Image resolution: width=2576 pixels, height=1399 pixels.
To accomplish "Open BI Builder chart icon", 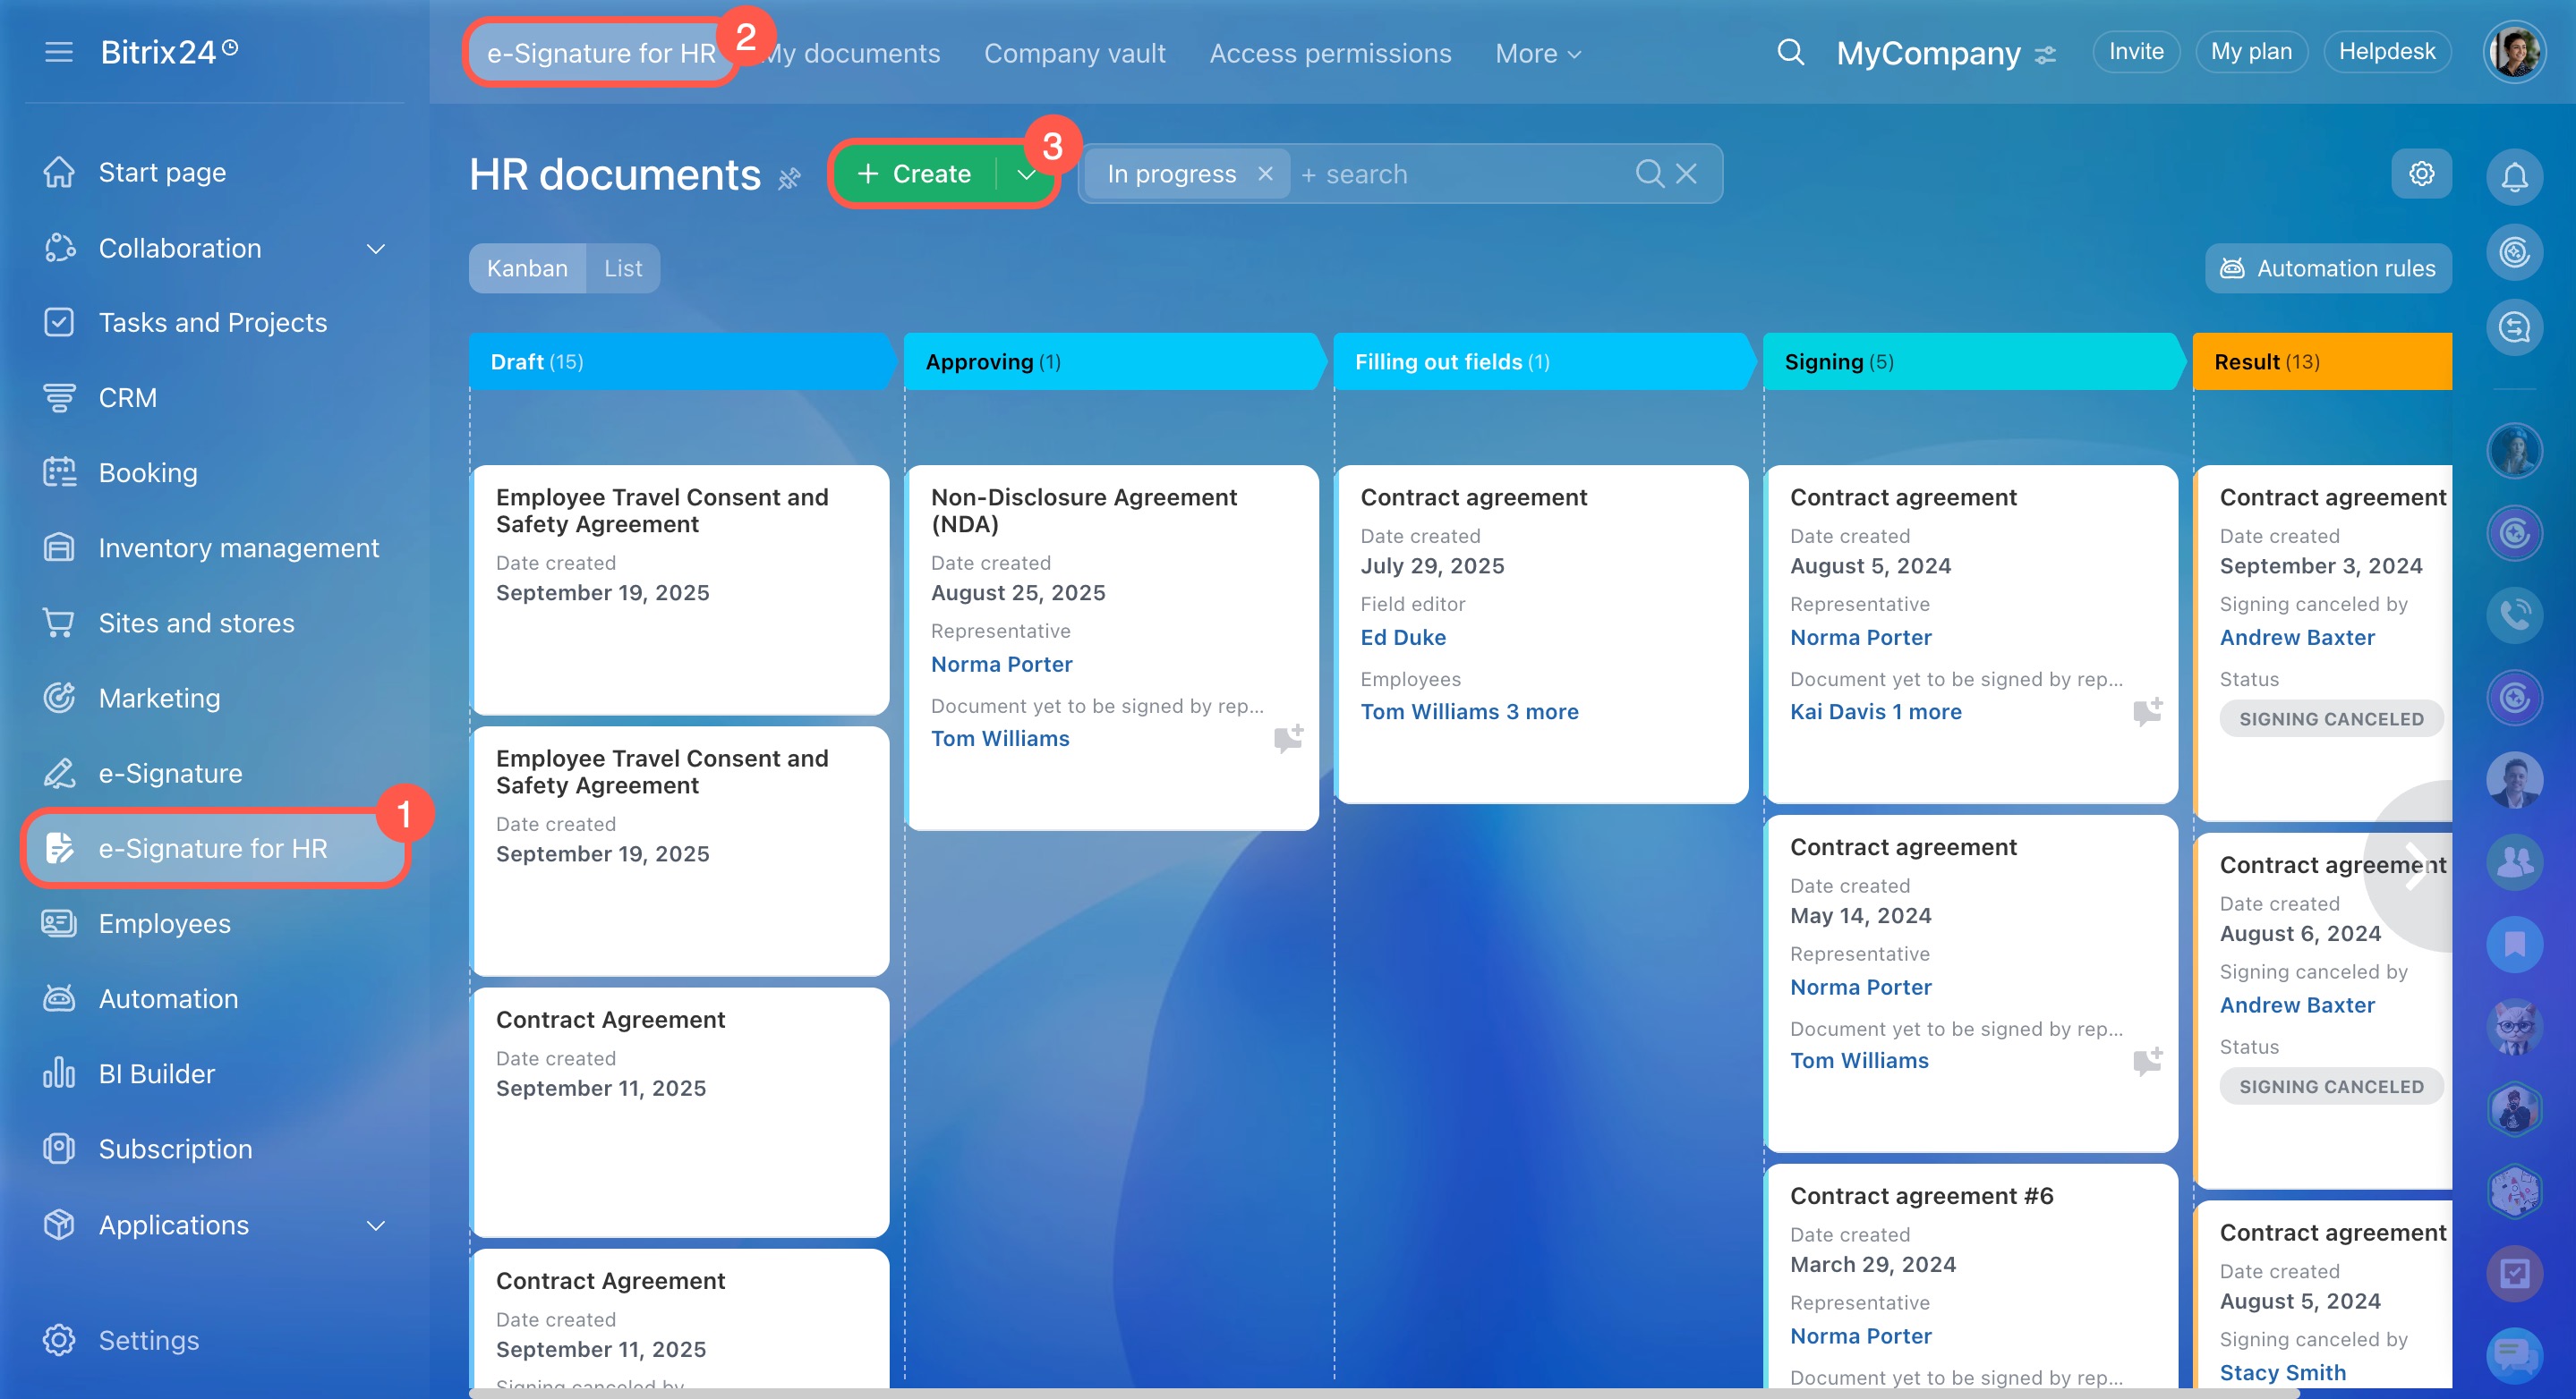I will coord(59,1073).
